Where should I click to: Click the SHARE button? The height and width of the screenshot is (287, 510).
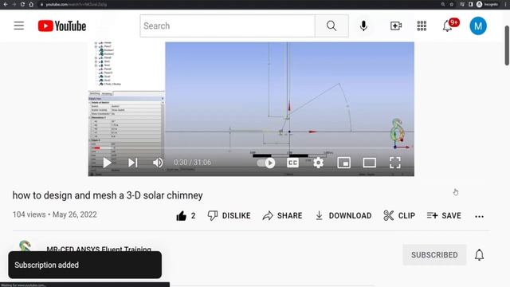pos(282,216)
